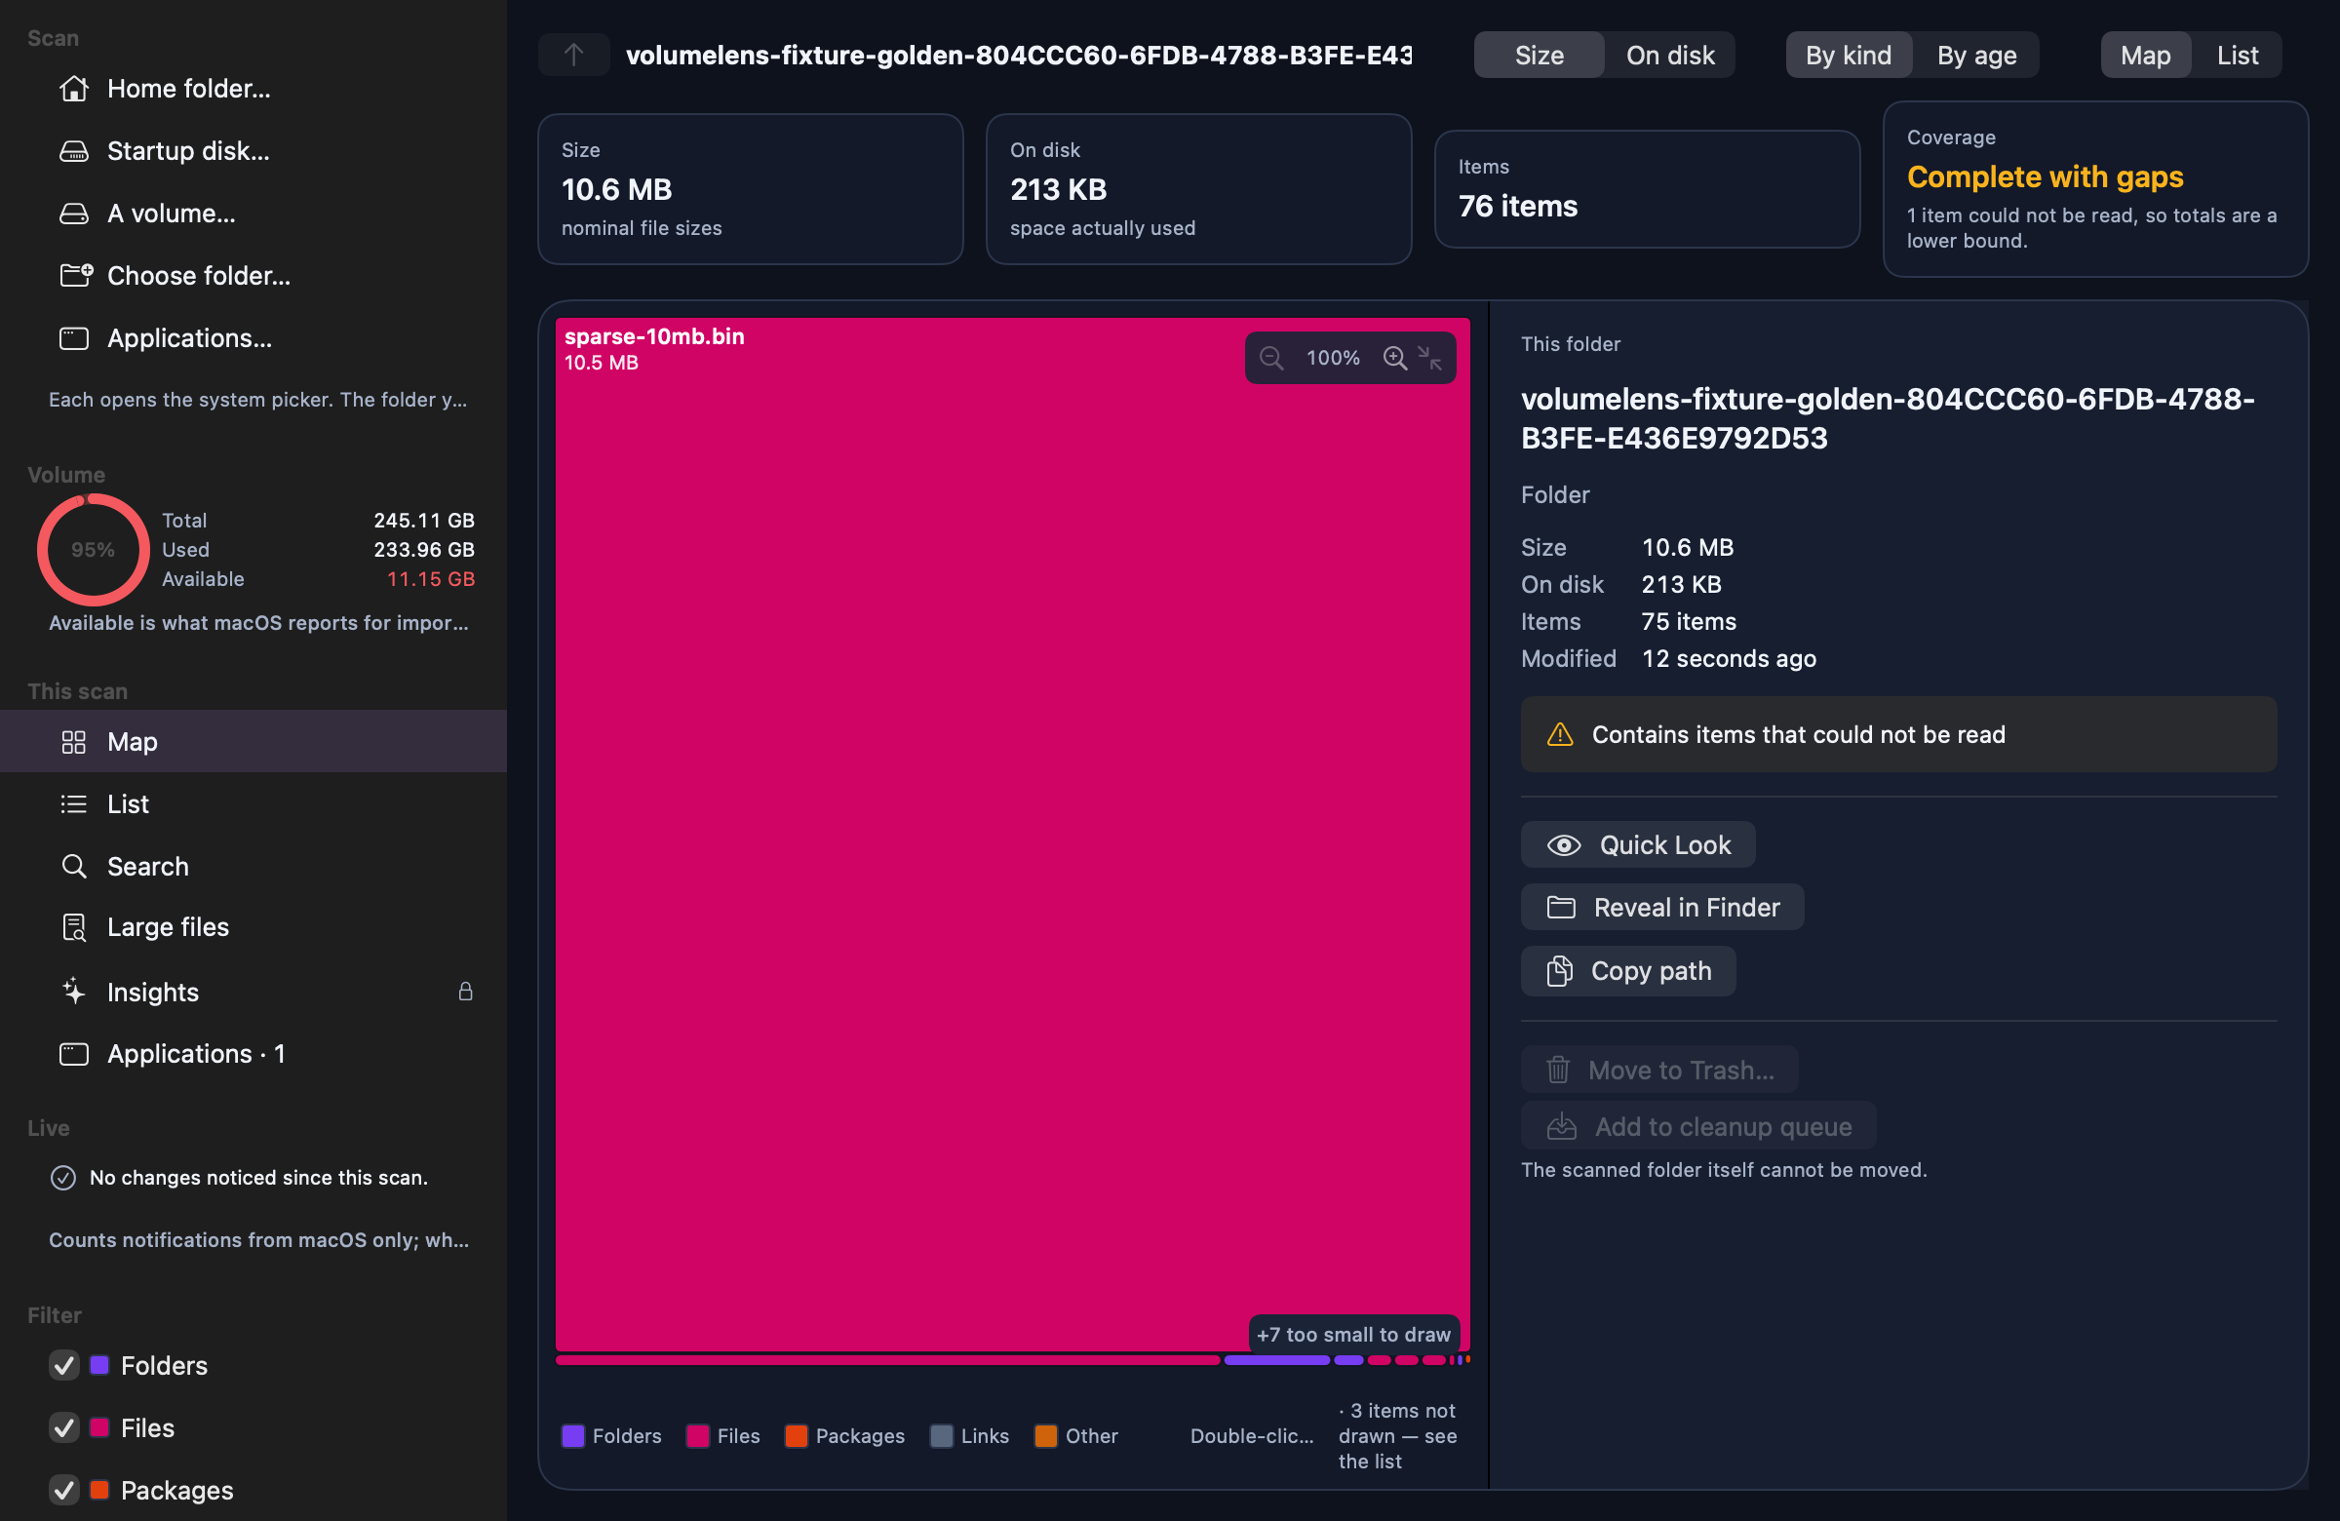Image resolution: width=2340 pixels, height=1521 pixels.
Task: Open Home folder scan
Action: click(253, 89)
